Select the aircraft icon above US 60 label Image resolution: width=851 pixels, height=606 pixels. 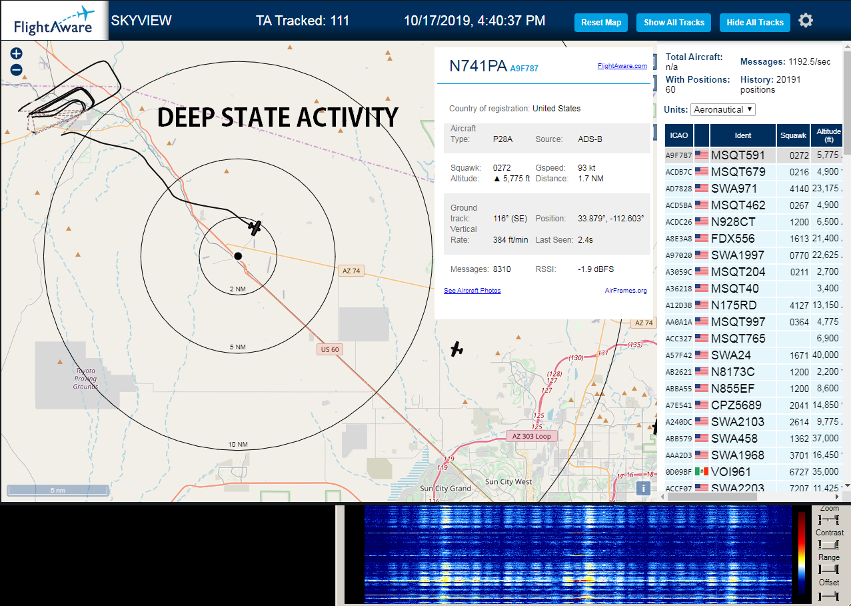click(456, 349)
